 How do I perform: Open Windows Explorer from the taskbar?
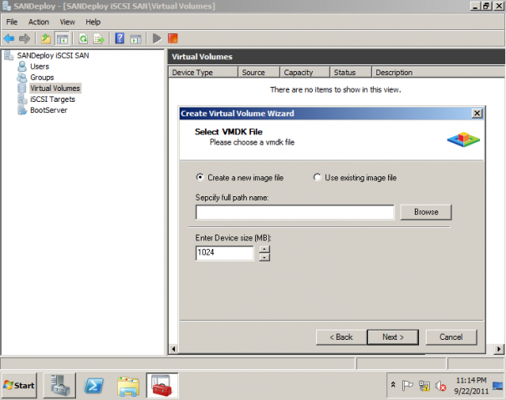[x=129, y=386]
